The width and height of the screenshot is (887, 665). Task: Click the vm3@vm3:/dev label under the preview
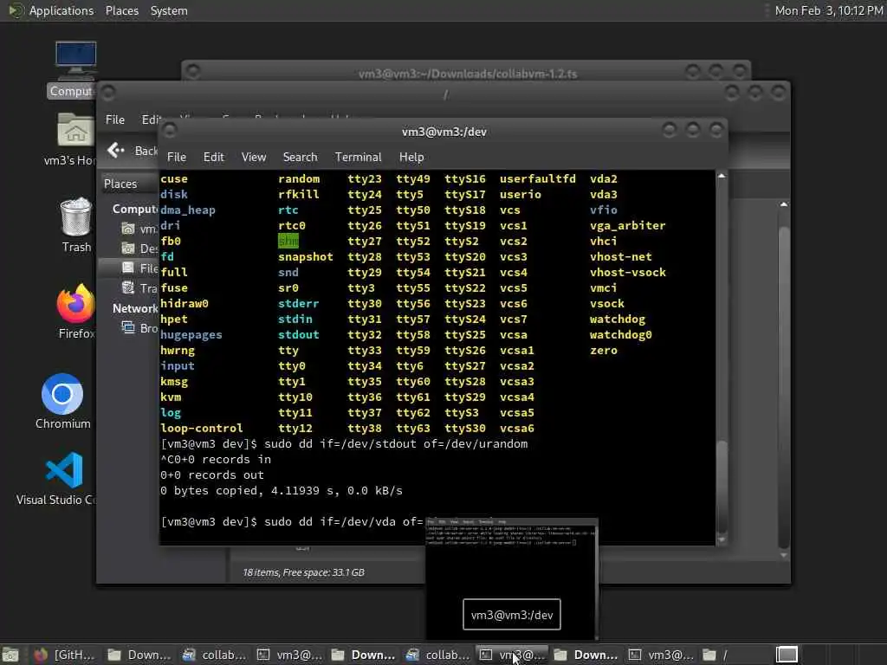[511, 615]
